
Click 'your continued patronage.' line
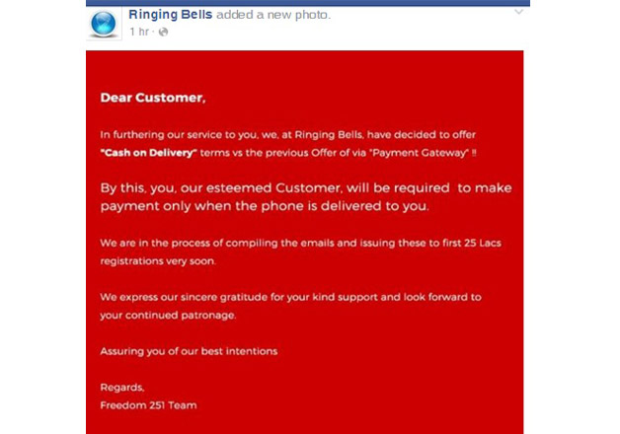[168, 315]
